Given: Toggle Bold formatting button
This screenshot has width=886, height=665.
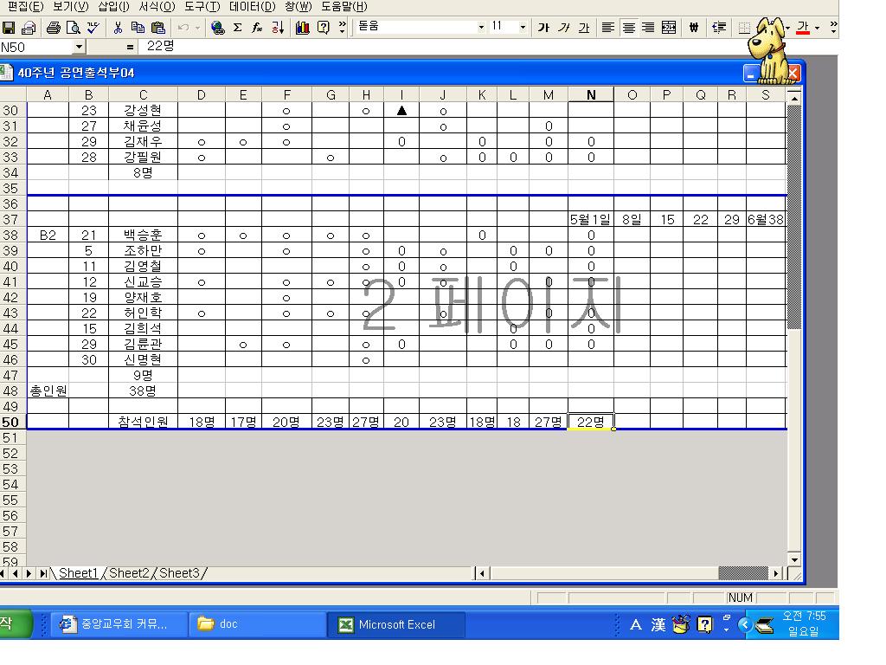Looking at the screenshot, I should [543, 28].
